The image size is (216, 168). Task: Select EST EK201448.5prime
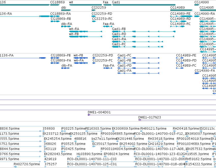click(117, 141)
